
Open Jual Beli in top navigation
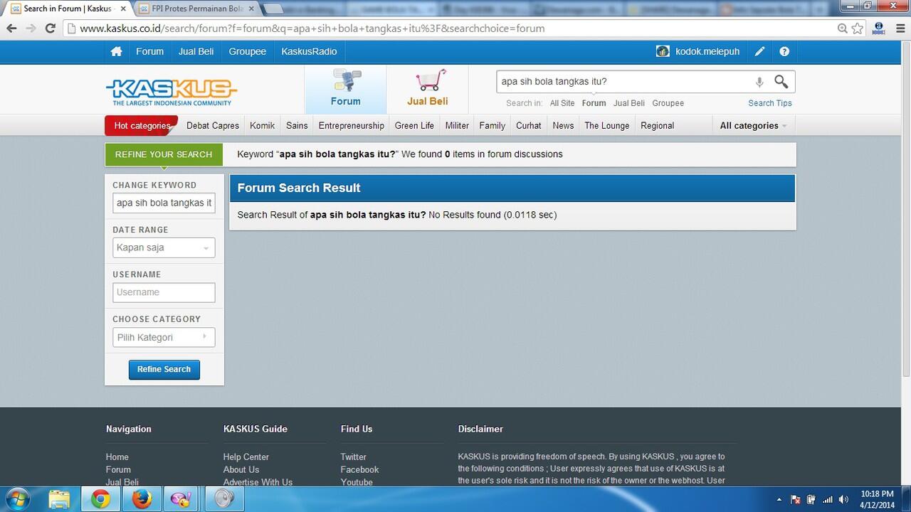coord(196,51)
